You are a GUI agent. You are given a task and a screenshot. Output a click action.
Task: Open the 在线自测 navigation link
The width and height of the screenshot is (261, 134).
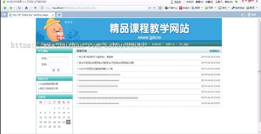156,44
